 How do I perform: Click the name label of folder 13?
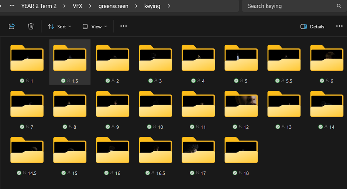tap(289, 127)
